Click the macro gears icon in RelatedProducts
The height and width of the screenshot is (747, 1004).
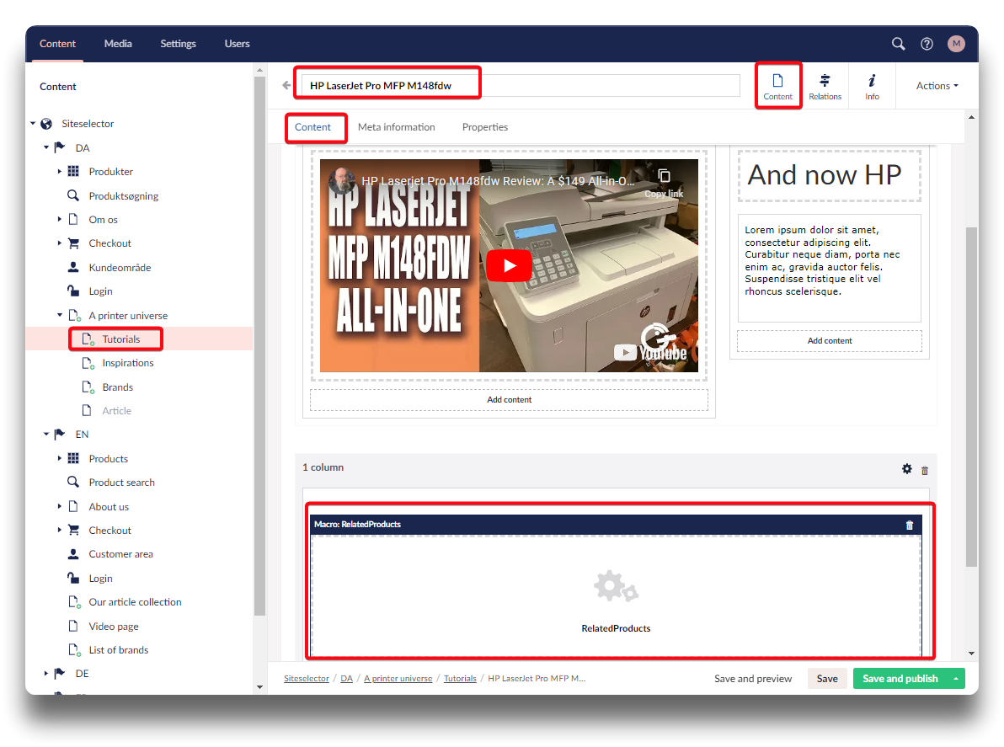616,585
